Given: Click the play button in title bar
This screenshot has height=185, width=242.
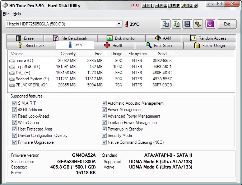Looking at the screenshot, I should 148,6.
